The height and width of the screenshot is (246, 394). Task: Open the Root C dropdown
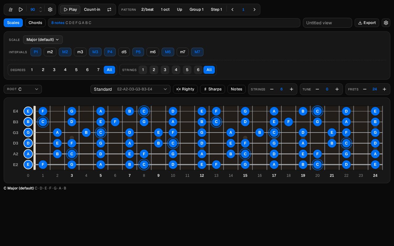[23, 89]
